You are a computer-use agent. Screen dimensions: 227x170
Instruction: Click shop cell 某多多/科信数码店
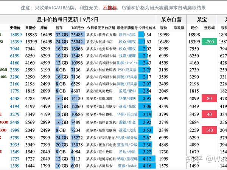tap(101, 70)
